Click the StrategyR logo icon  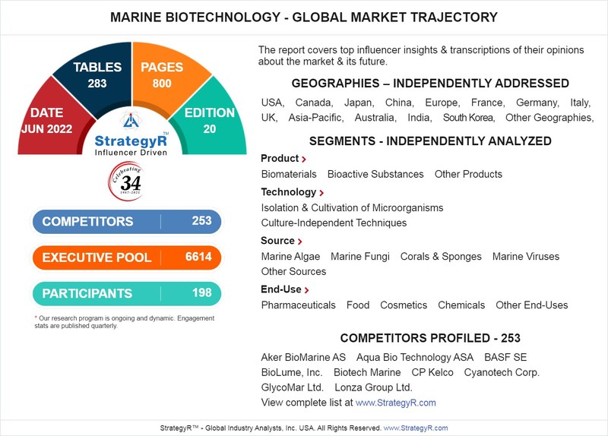pos(131,122)
